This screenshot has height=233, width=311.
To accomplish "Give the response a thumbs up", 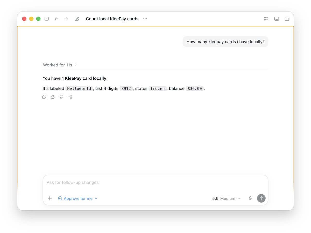I will (x=53, y=97).
